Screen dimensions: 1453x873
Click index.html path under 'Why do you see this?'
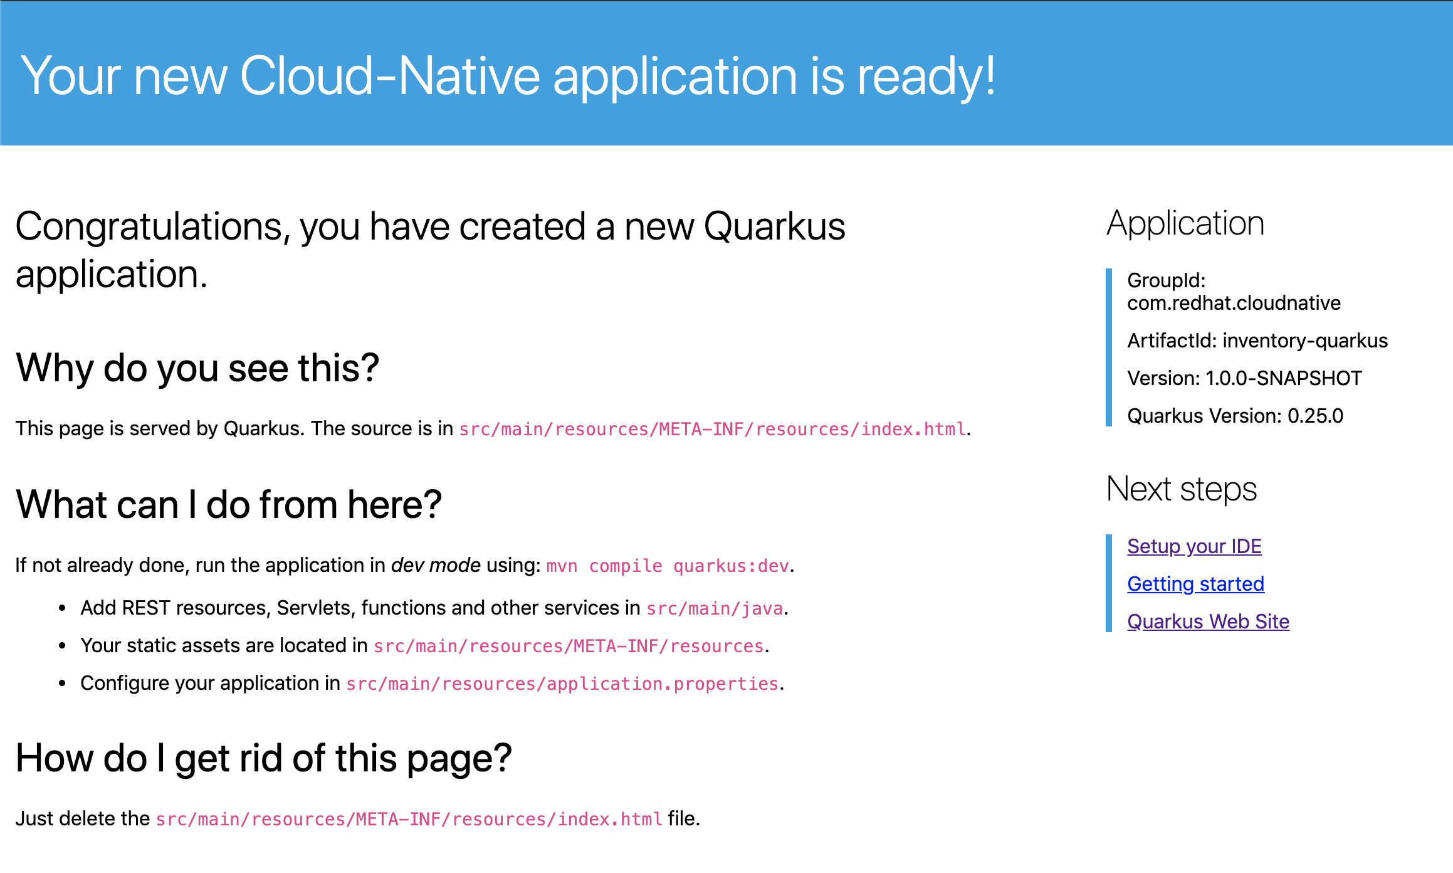pos(712,429)
